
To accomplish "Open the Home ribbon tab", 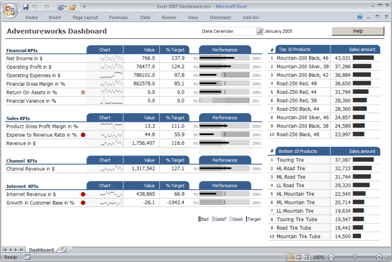I will (x=32, y=17).
